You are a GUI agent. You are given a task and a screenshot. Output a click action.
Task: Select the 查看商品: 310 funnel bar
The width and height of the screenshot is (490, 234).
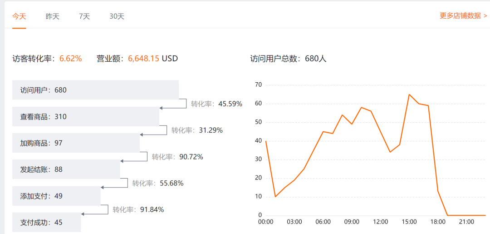[85, 116]
